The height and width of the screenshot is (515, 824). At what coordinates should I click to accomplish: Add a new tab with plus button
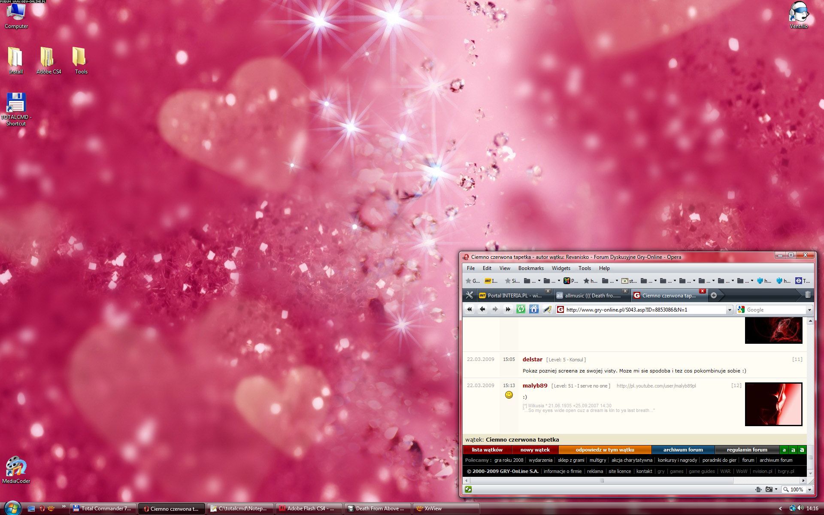coord(714,295)
